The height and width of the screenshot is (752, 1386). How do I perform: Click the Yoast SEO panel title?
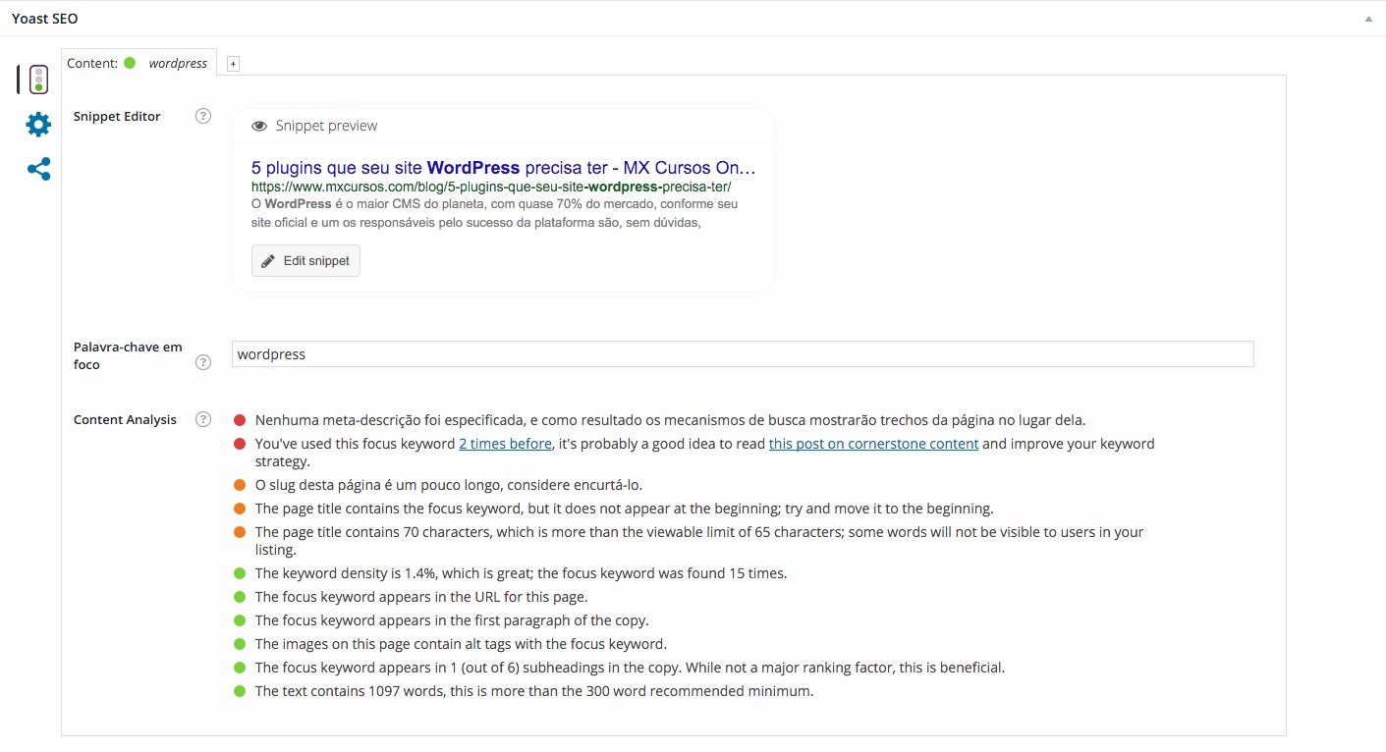[x=45, y=19]
